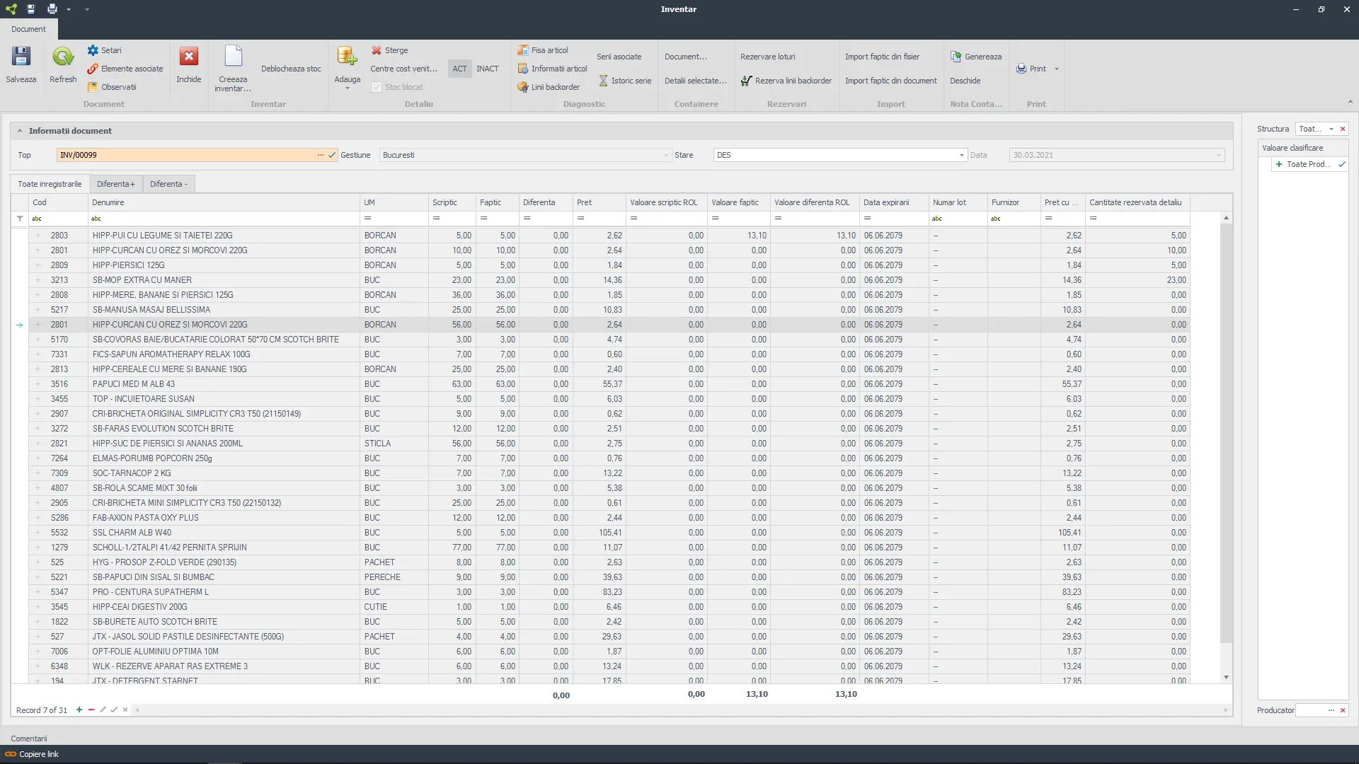Toggle the INACT filter button
Viewport: 1359px width, 764px height.
[x=487, y=69]
